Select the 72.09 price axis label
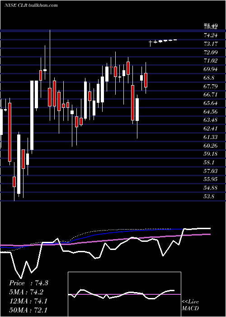The width and height of the screenshot is (226, 317). tap(211, 53)
